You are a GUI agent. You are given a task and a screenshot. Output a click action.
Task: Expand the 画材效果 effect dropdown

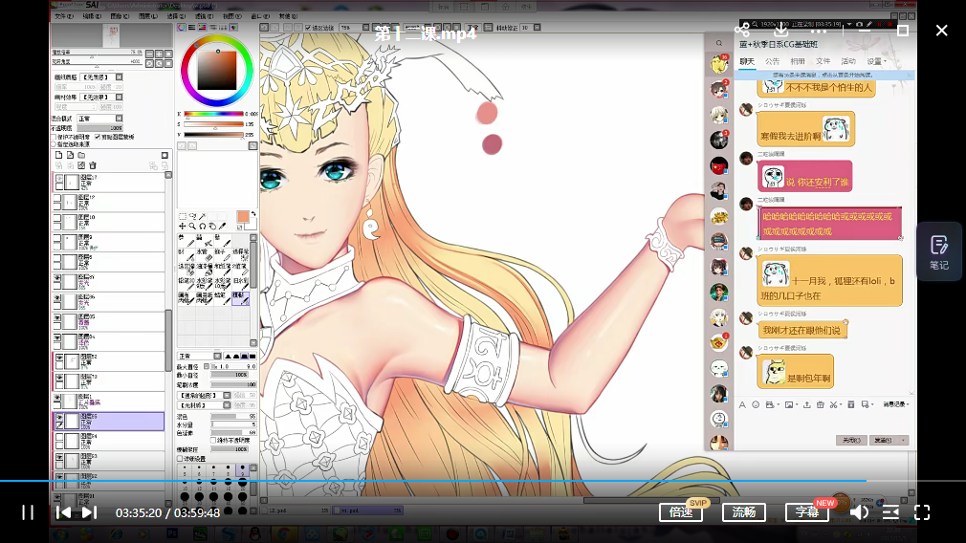tap(119, 98)
